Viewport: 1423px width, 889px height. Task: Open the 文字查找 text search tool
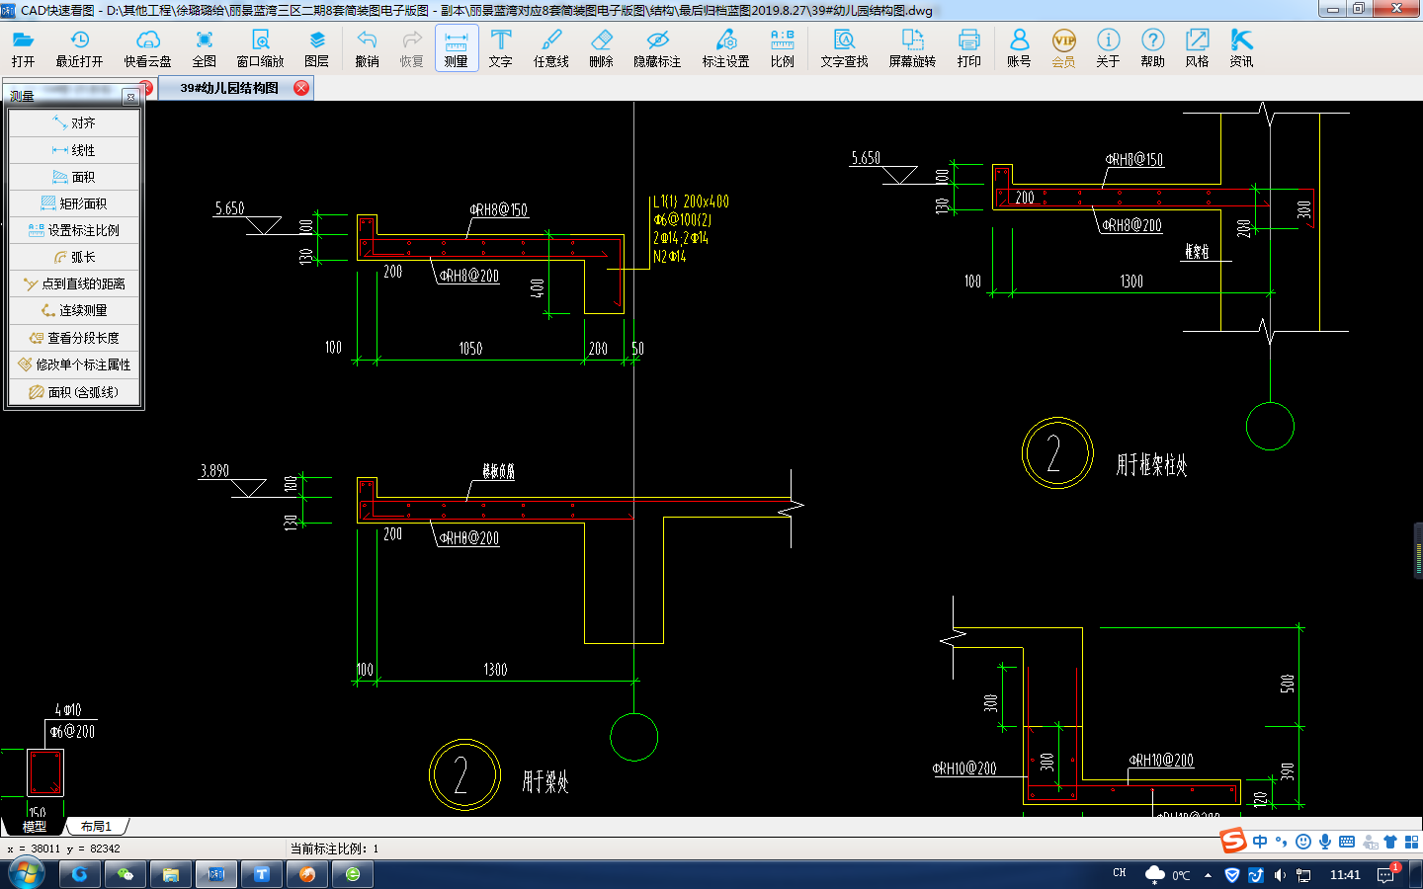(x=844, y=48)
